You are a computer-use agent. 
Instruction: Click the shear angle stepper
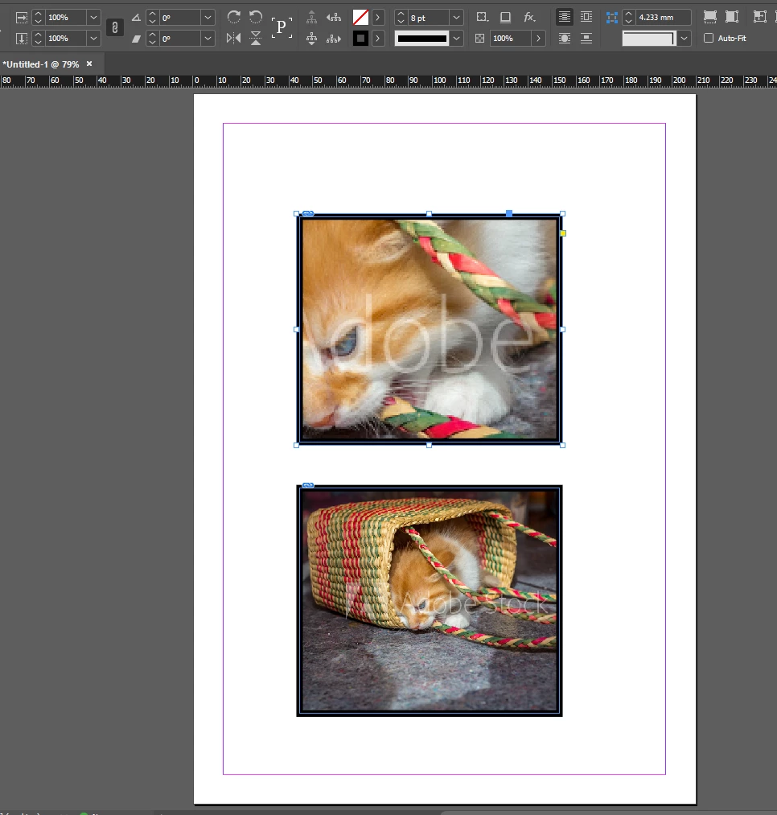[152, 39]
